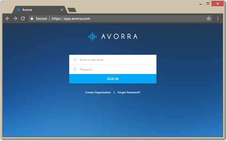Click the Avorra waveform logo icon
The image size is (227, 141).
[92, 37]
